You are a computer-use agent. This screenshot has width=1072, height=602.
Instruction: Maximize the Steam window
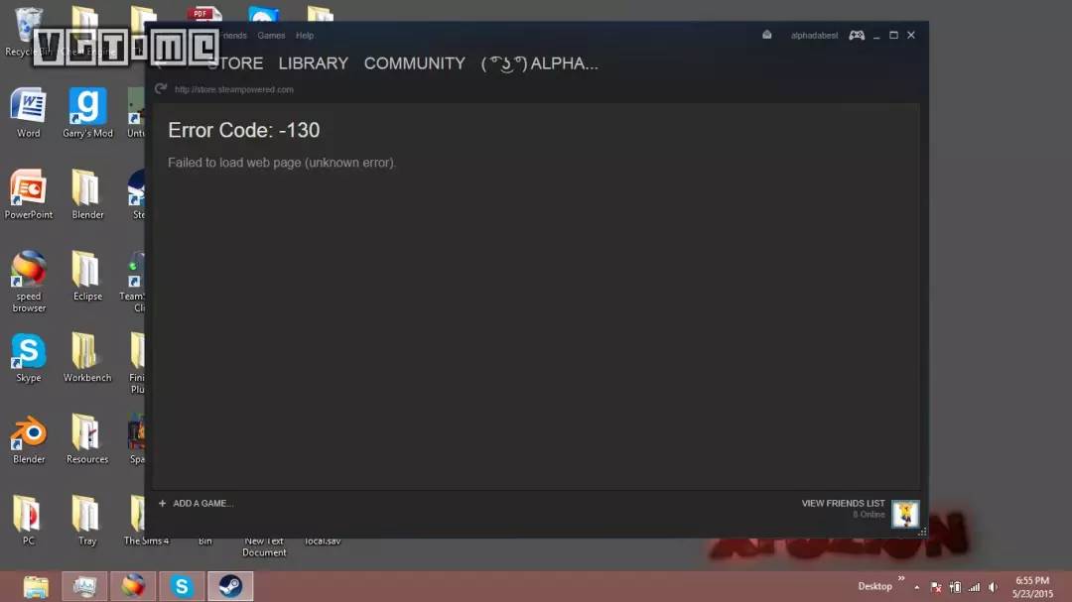[893, 35]
